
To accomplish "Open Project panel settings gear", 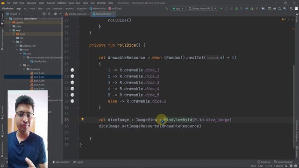I will pos(55,14).
